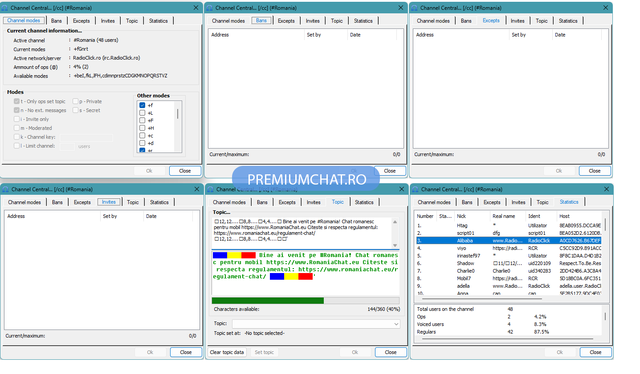Click the 'Regulars' statistics row
The image size is (640, 374).
click(x=509, y=332)
